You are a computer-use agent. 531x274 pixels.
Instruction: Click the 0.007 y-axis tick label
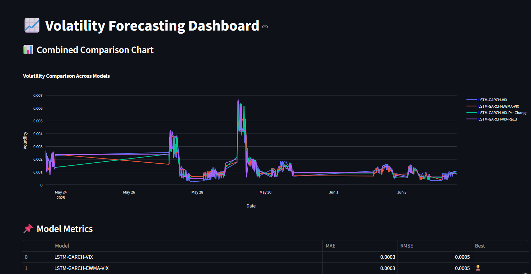[x=38, y=95]
